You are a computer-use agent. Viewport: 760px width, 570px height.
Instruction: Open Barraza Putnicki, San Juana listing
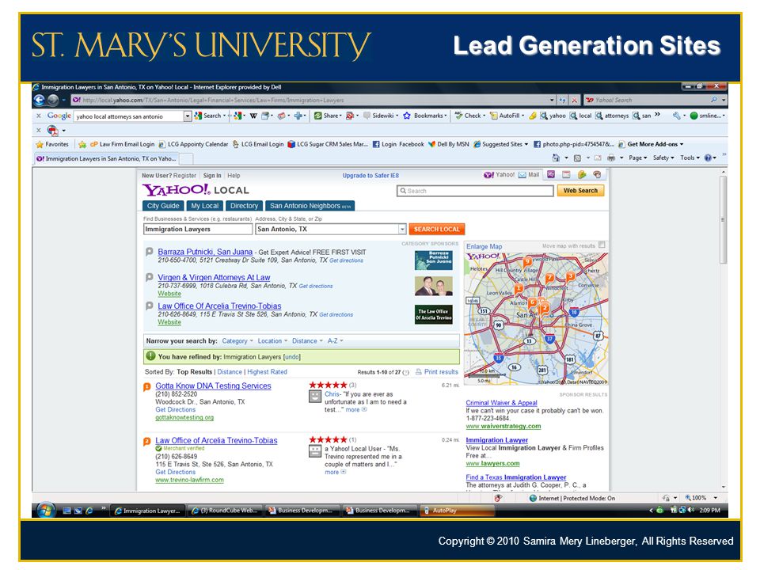(205, 252)
